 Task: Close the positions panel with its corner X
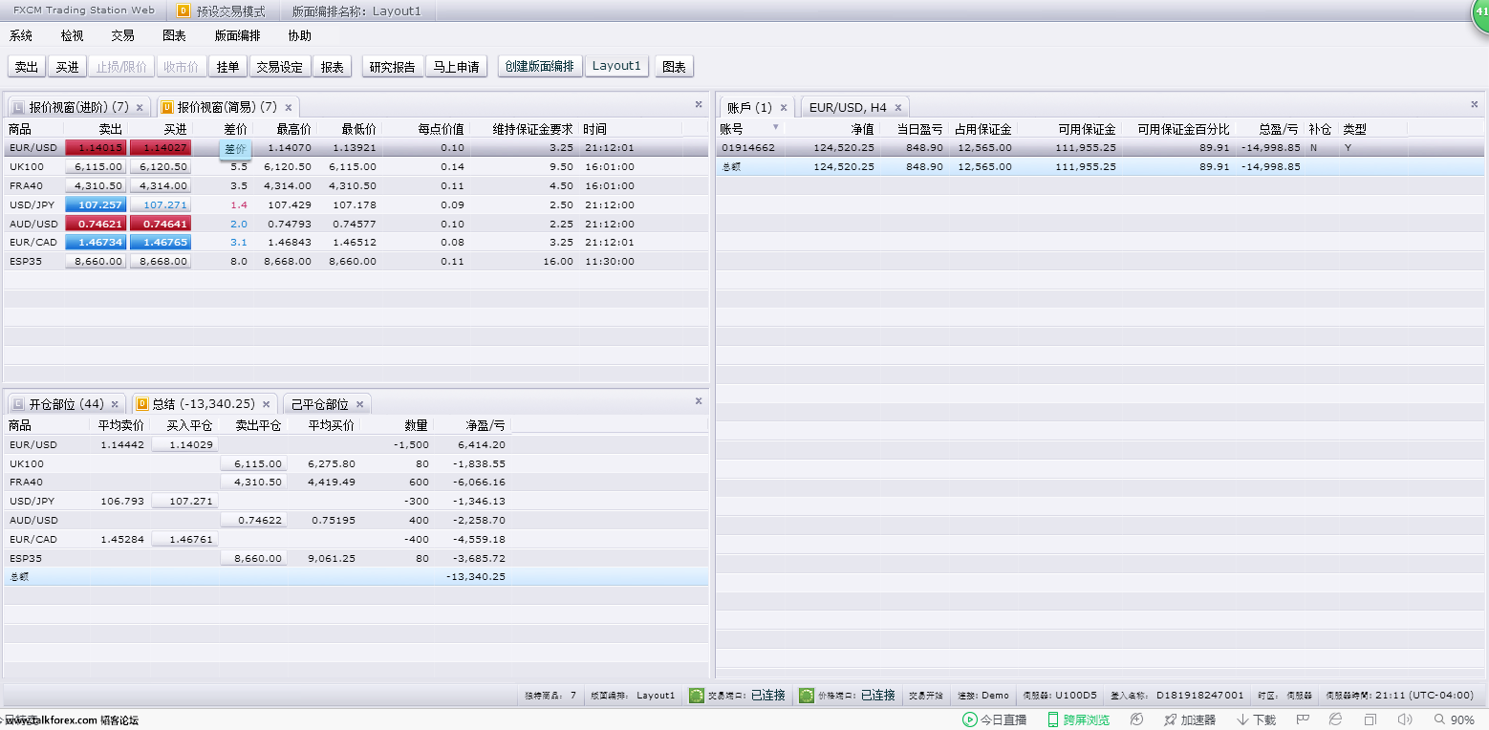coord(698,401)
